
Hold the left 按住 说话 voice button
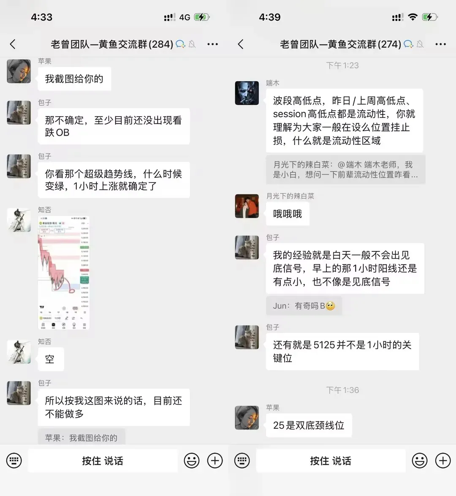103,461
